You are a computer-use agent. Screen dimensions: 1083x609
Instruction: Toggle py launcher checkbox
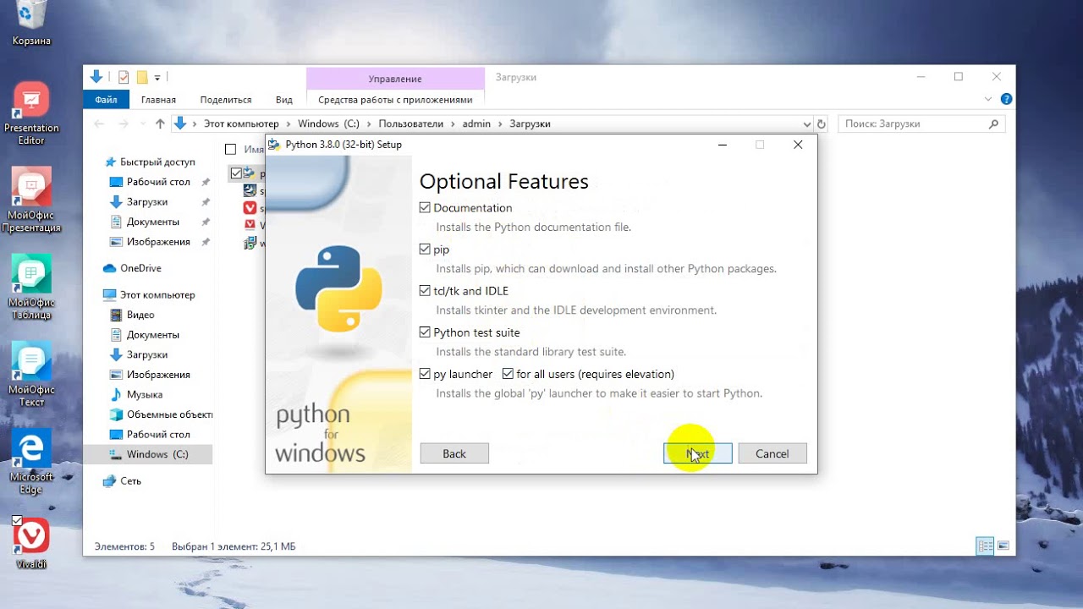[x=425, y=374]
